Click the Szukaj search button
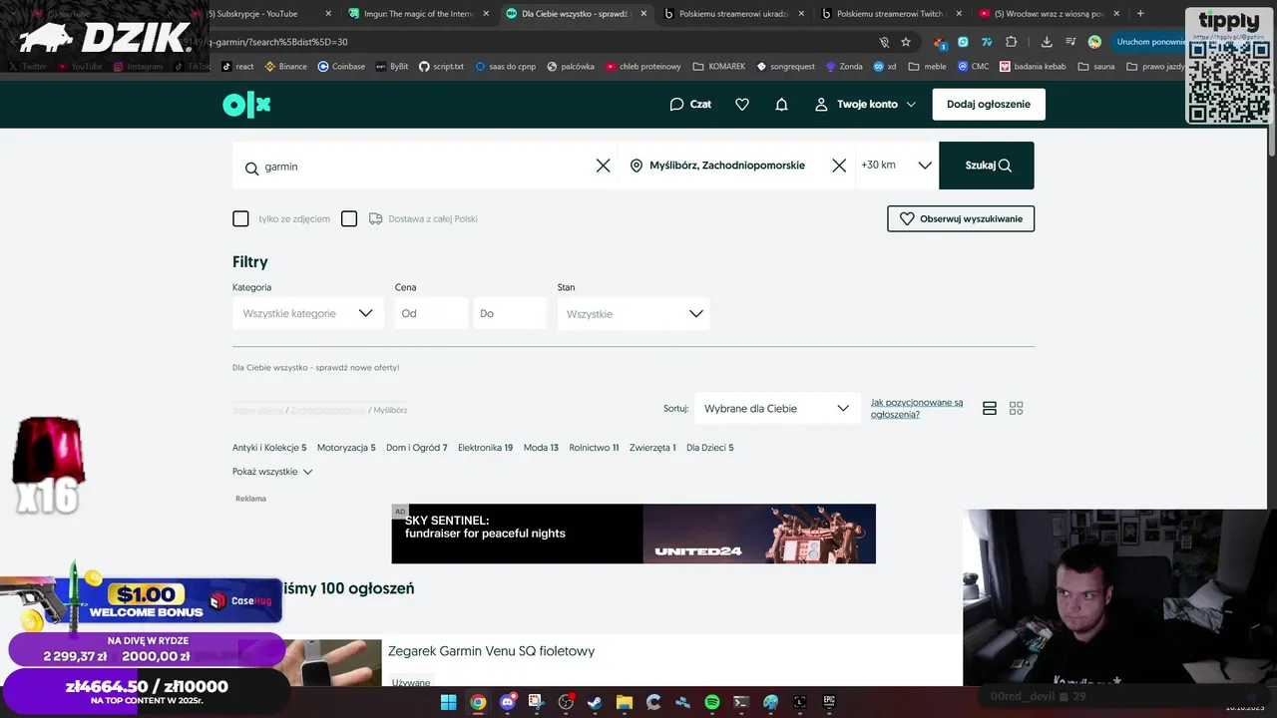1277x718 pixels. 987,166
